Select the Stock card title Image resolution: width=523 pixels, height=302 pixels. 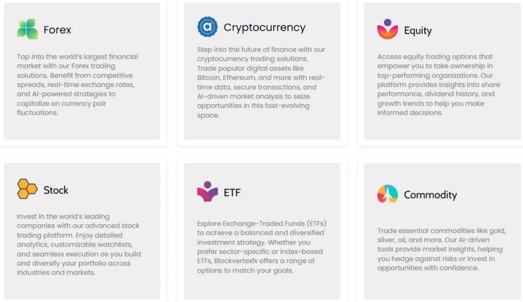(56, 190)
